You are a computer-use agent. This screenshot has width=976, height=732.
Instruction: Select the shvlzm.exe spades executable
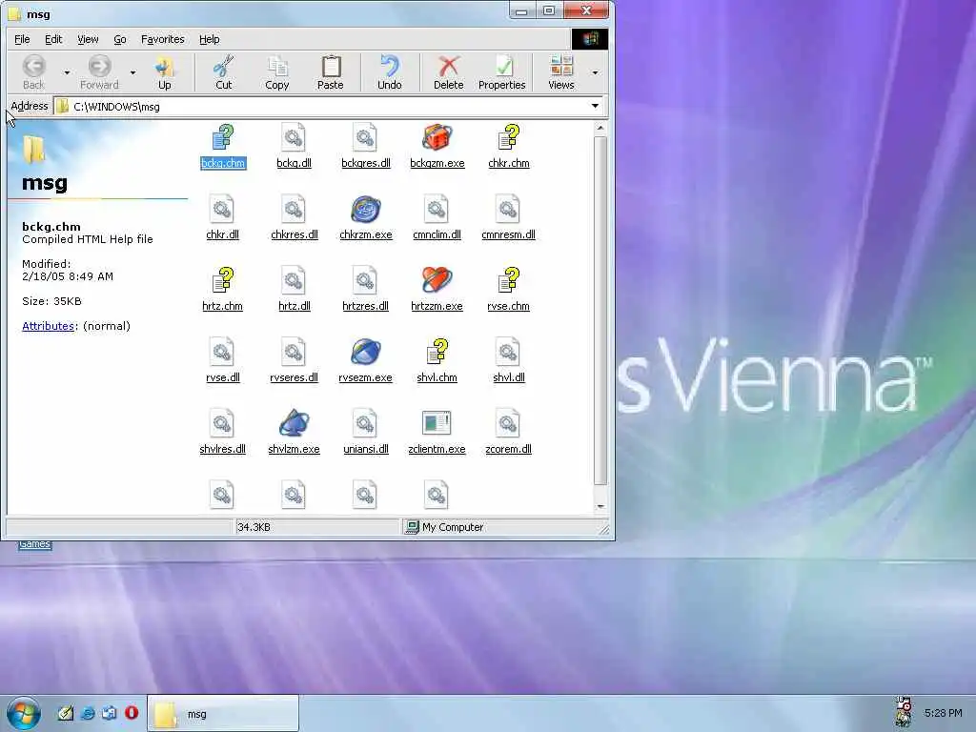tap(294, 434)
